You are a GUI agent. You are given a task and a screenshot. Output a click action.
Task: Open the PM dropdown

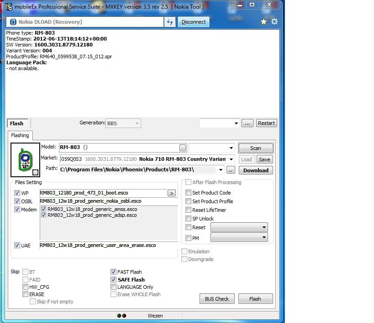click(239, 237)
